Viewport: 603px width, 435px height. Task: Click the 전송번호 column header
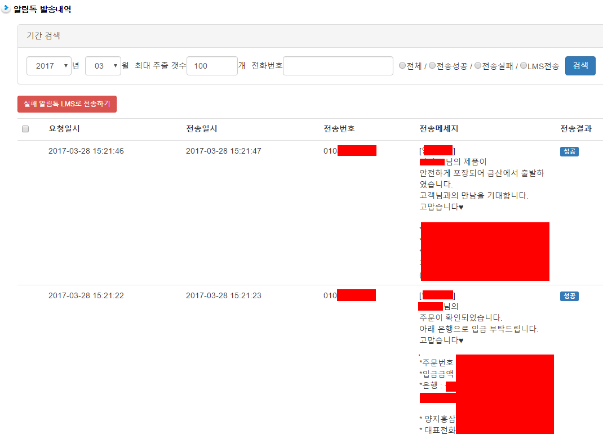click(339, 129)
